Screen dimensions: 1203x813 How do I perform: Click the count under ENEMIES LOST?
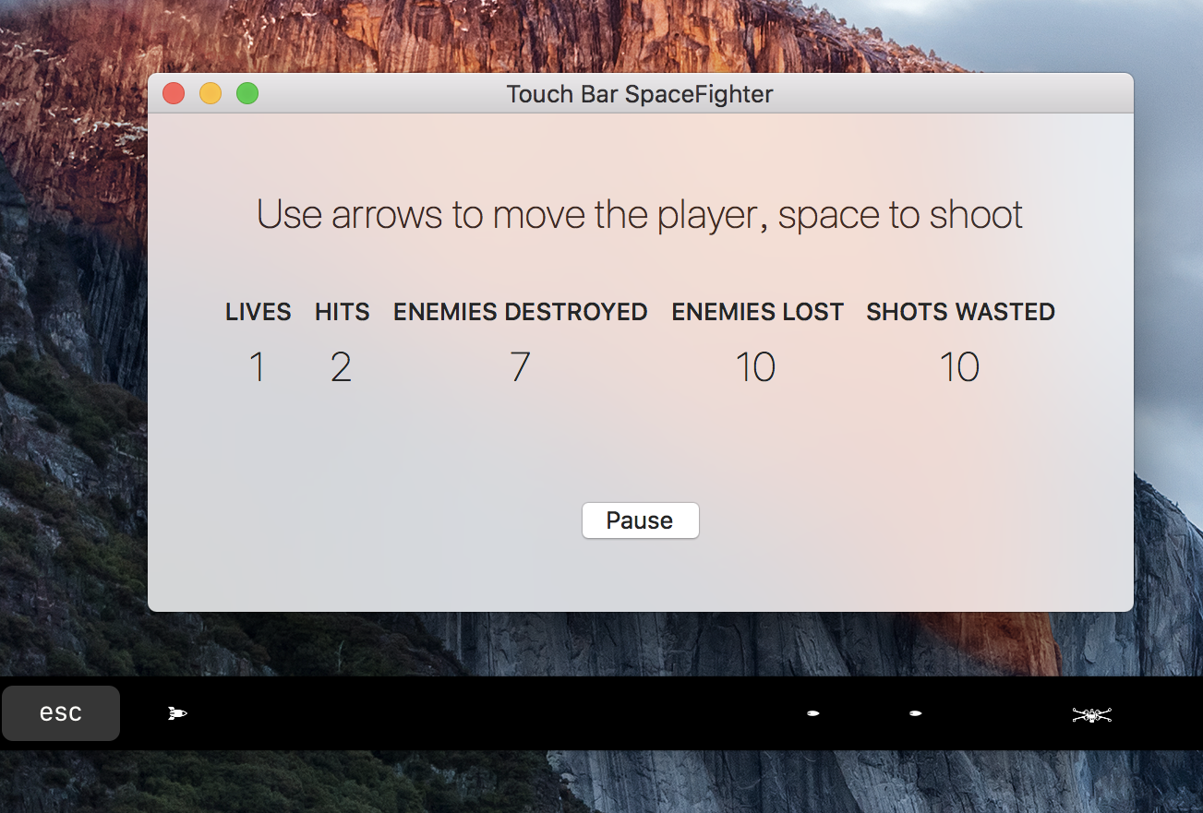755,368
